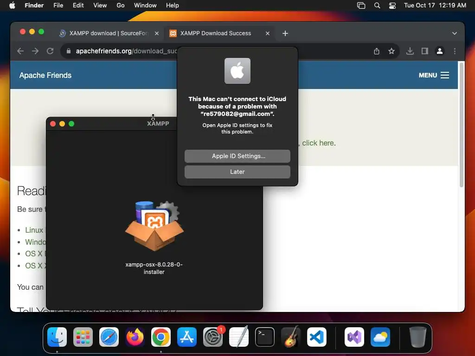The width and height of the screenshot is (475, 356).
Task: Click the site lock icon in address bar
Action: click(69, 51)
